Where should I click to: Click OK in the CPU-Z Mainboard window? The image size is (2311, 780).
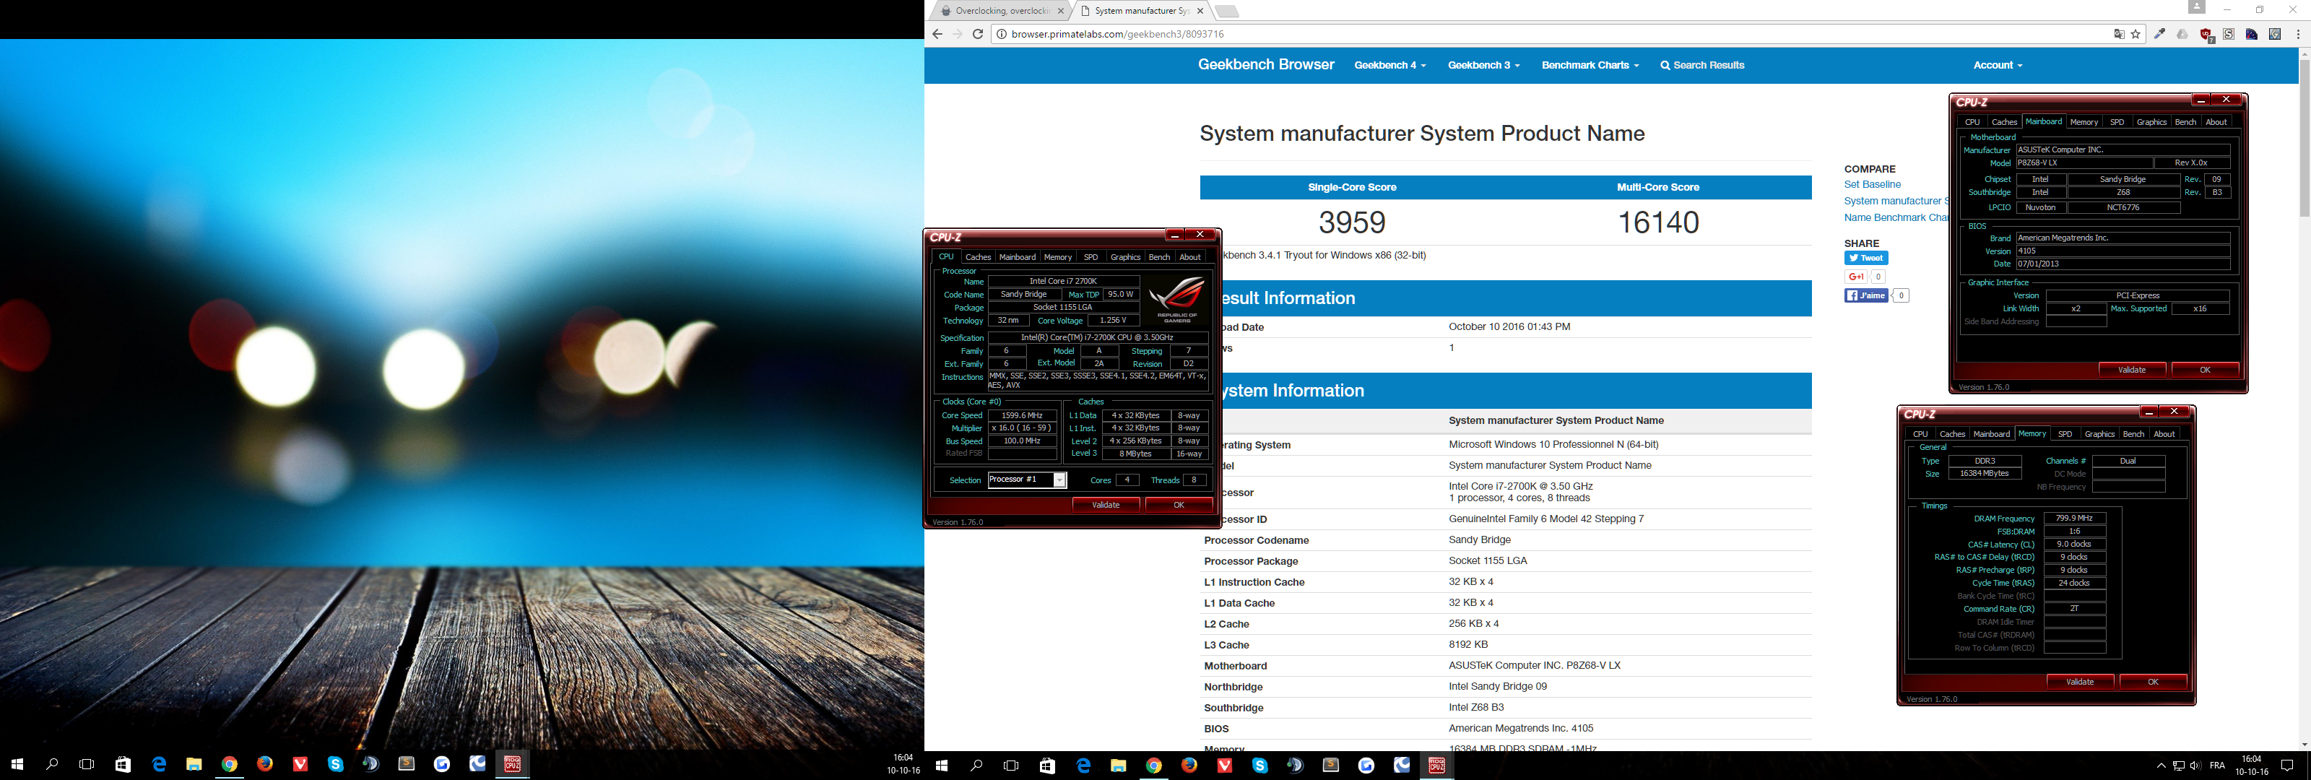[x=2205, y=370]
